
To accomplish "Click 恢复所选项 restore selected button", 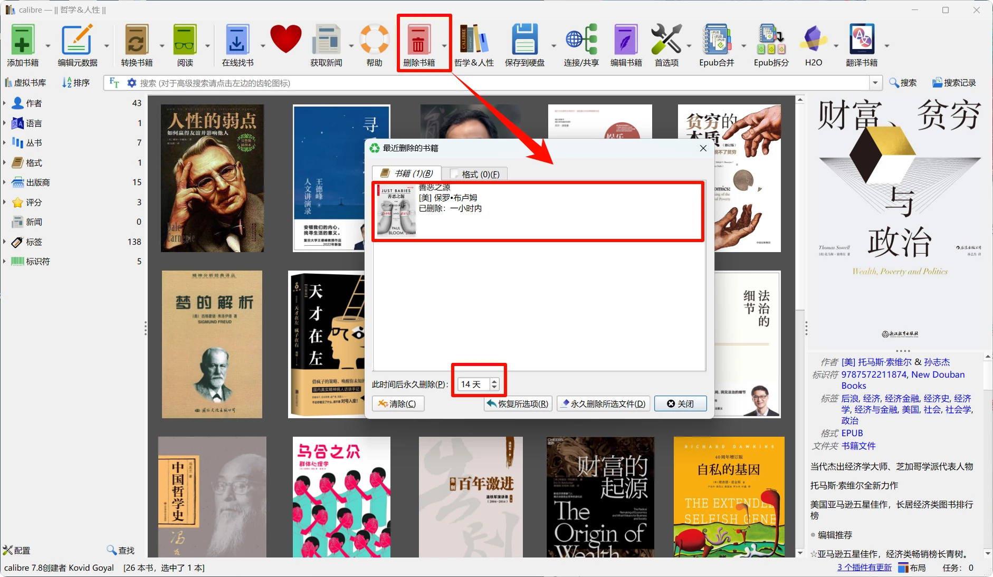I will 518,403.
